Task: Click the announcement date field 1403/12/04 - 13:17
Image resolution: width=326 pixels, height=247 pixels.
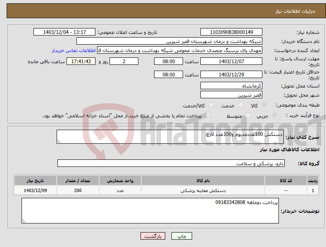Action: [x=64, y=32]
